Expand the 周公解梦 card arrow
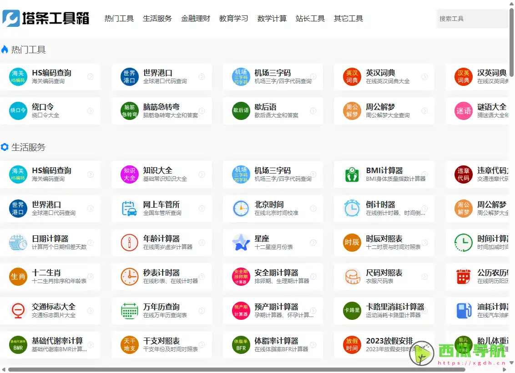The image size is (515, 373). (424, 111)
